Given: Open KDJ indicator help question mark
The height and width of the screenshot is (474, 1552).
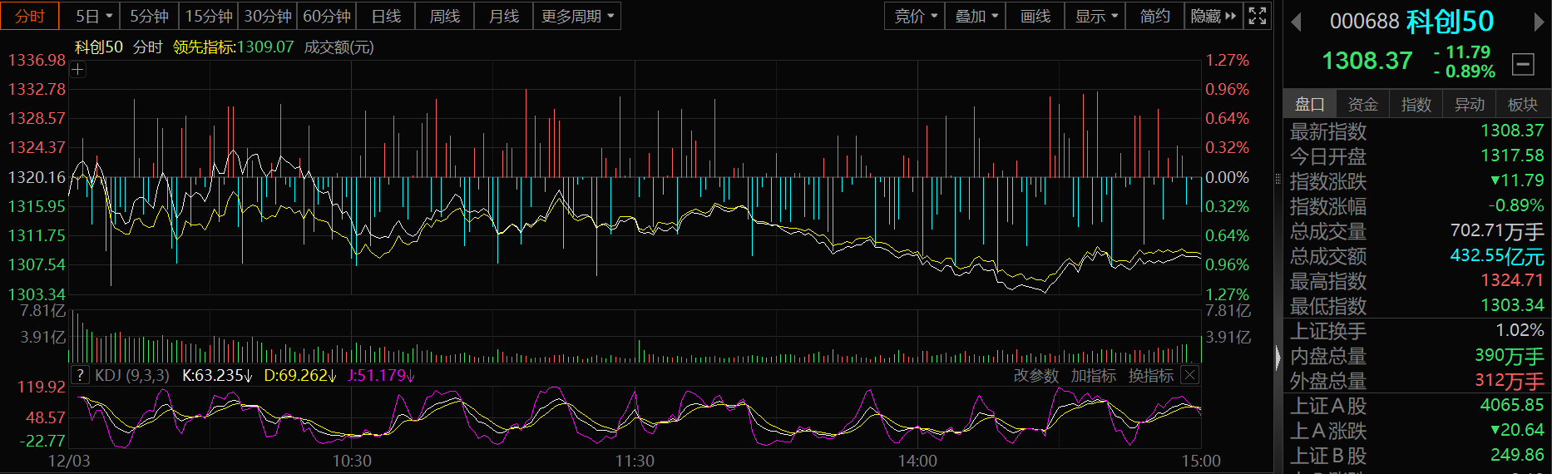Looking at the screenshot, I should pos(80,375).
